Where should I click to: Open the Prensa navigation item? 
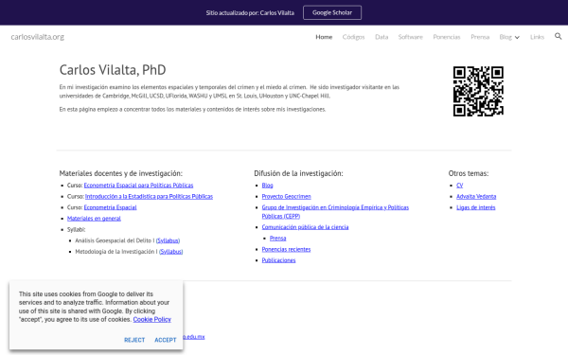pos(480,37)
